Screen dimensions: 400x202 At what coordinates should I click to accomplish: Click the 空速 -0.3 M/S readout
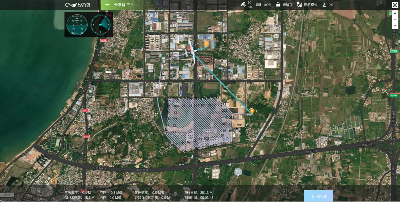pos(111,193)
